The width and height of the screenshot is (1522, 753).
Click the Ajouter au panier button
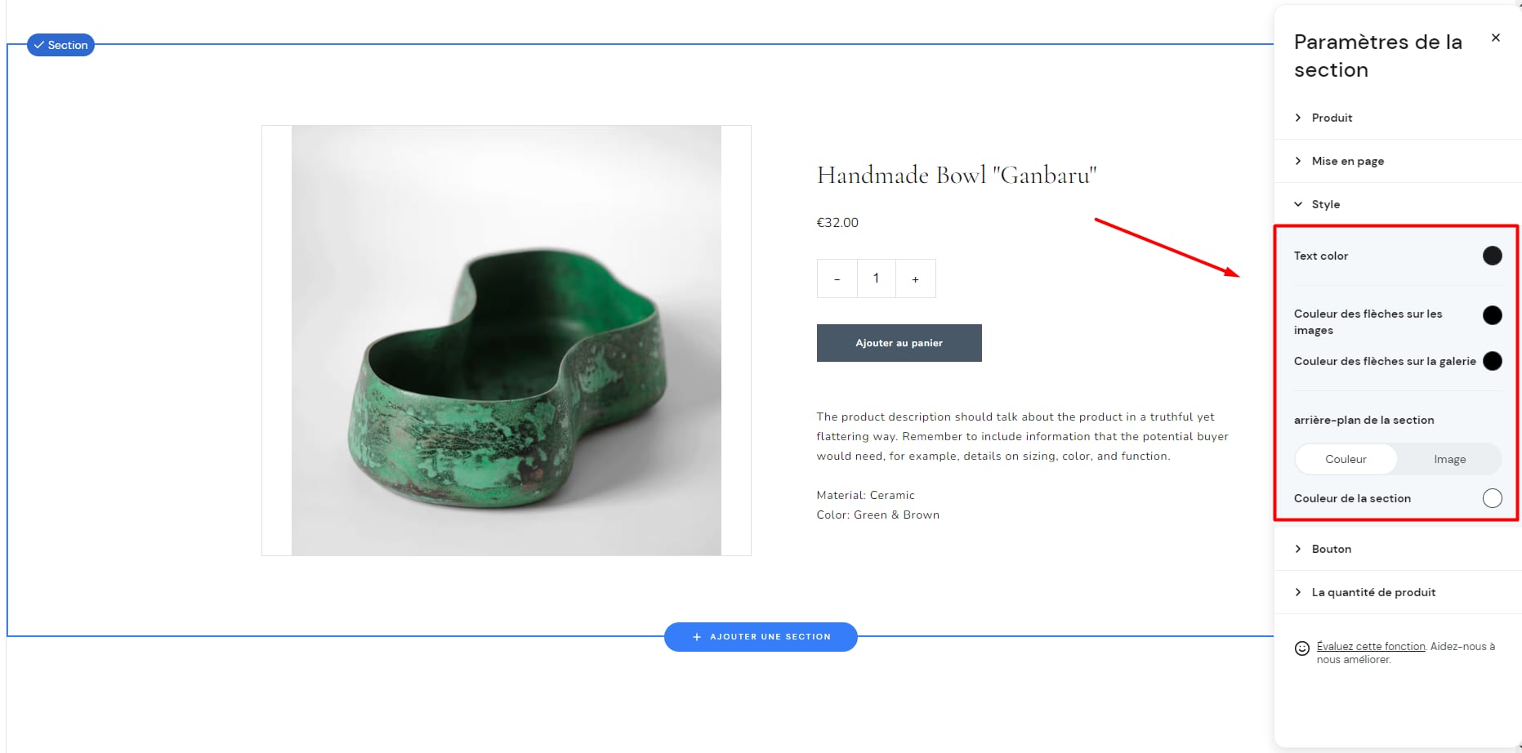[899, 343]
